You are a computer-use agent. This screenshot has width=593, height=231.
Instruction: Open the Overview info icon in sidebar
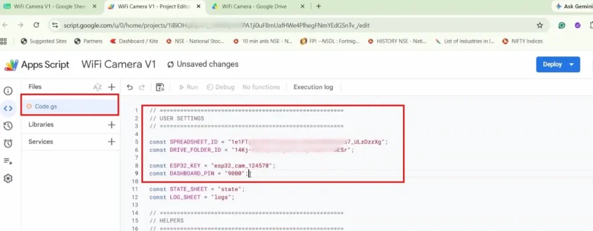point(8,91)
